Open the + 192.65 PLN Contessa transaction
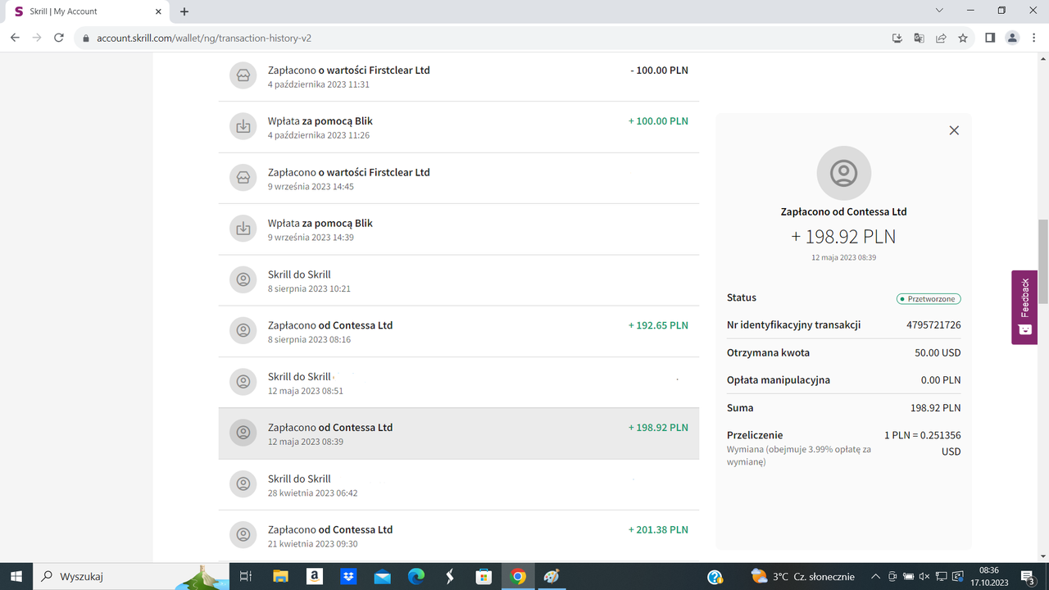 pyautogui.click(x=459, y=331)
